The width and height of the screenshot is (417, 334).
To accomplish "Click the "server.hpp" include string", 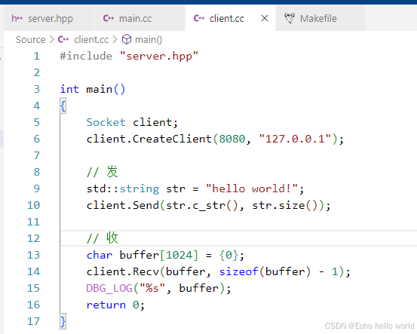I will [x=159, y=56].
